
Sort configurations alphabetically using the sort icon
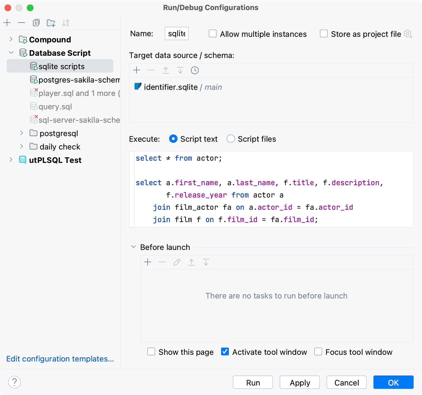[66, 23]
